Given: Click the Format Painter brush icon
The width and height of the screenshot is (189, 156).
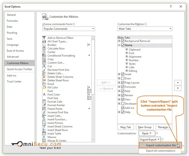Looking at the screenshot, I should click(44, 105).
